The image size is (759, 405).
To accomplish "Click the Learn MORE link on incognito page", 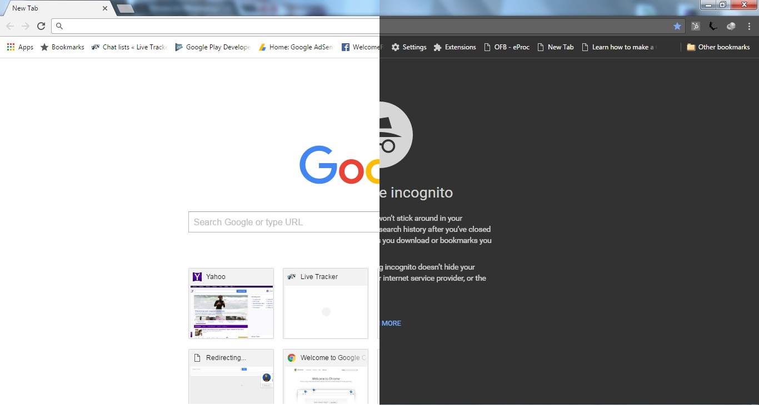I will click(x=391, y=323).
